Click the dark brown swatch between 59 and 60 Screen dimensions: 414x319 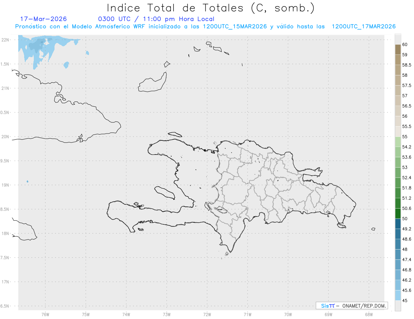pyautogui.click(x=398, y=50)
